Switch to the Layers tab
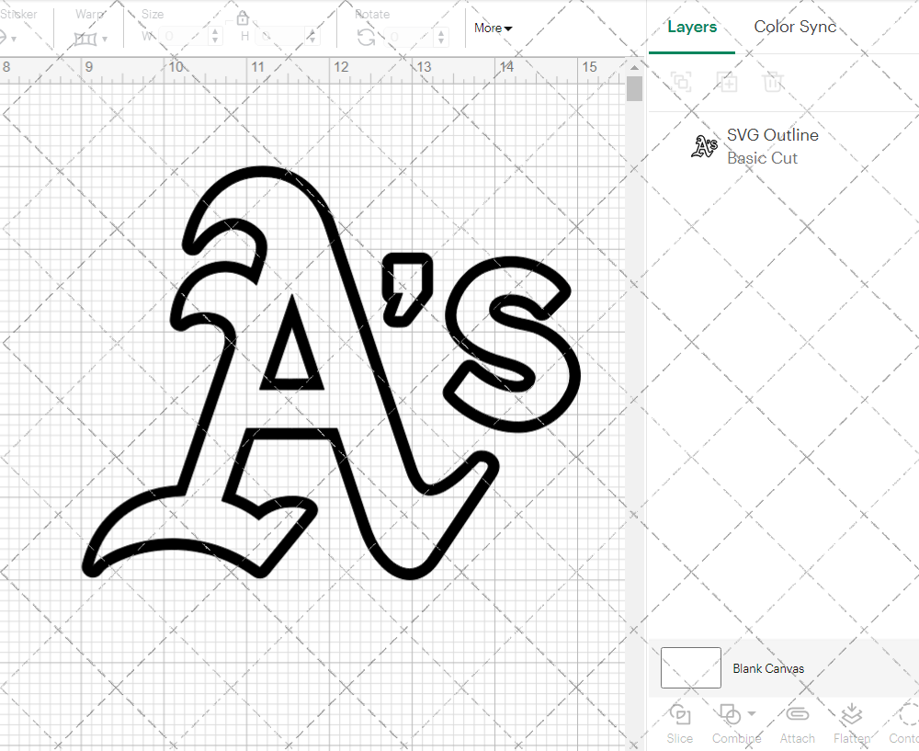This screenshot has width=919, height=751. (692, 28)
